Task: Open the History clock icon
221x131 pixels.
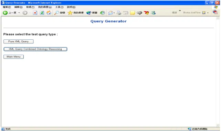Action: click(103, 13)
